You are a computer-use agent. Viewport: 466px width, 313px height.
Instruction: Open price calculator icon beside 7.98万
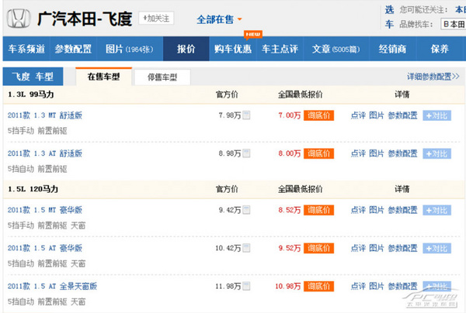pos(246,115)
